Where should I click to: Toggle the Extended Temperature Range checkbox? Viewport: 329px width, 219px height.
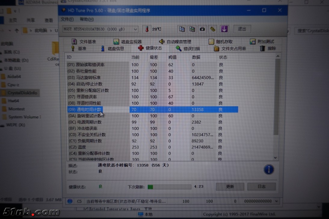click(86, 209)
